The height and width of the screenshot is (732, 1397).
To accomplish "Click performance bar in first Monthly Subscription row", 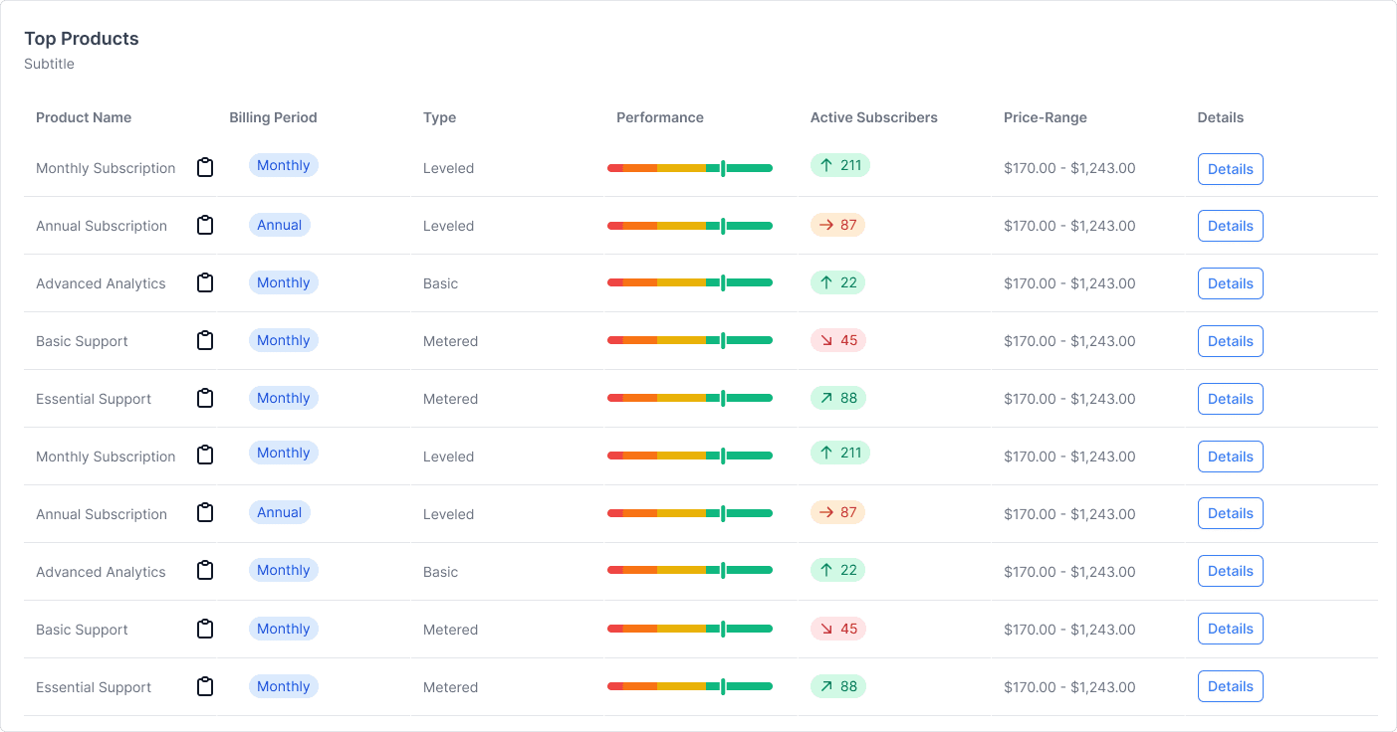I will [690, 168].
